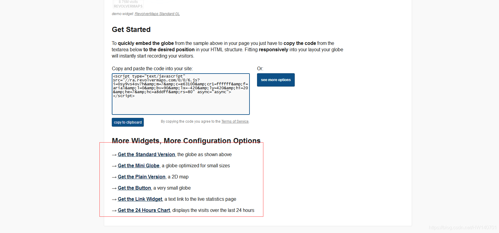The width and height of the screenshot is (499, 233).
Task: Open Get the Plain Version link
Action: 142,177
